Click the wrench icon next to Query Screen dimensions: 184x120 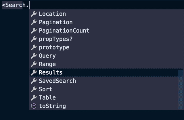tap(34, 56)
